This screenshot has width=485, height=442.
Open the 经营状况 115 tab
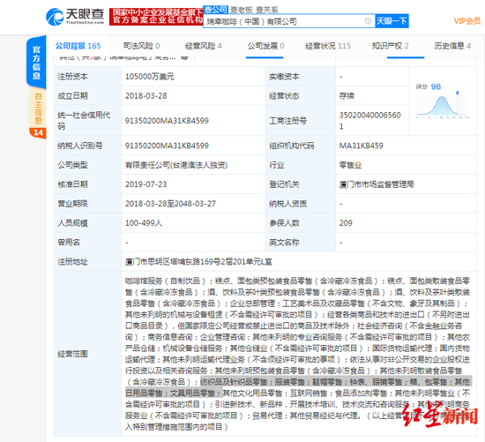tap(328, 46)
